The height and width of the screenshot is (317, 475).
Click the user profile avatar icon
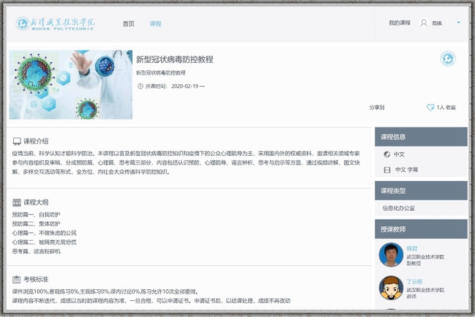point(423,23)
